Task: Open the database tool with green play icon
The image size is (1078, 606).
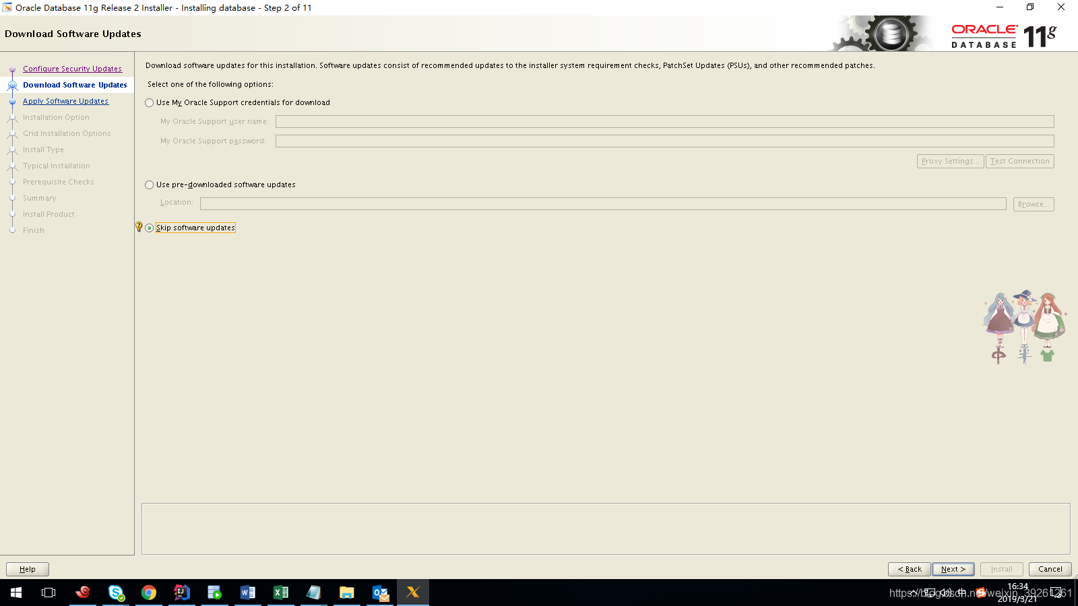Action: [x=215, y=593]
